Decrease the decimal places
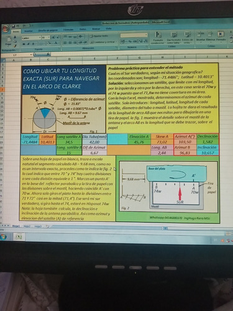This screenshot has height=311, width=233. pos(145,41)
